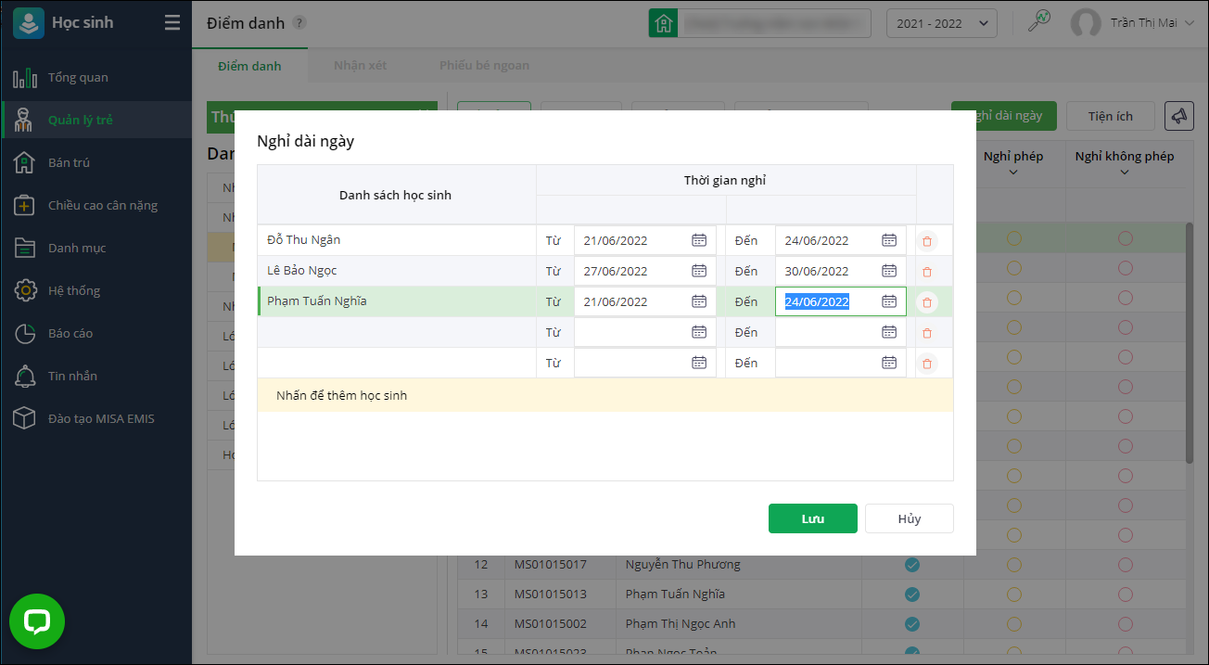Image resolution: width=1209 pixels, height=665 pixels.
Task: Click the fifth row empty Đến date field
Action: tap(841, 363)
